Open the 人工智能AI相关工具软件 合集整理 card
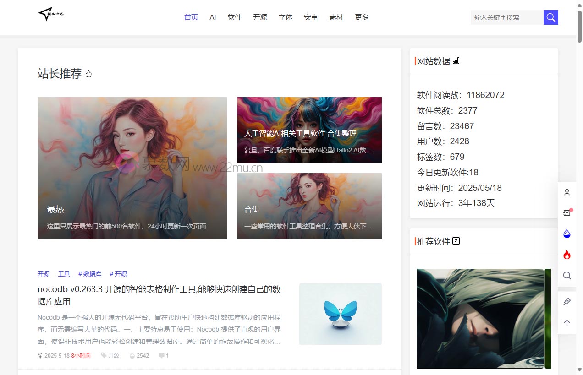583x375 pixels. point(309,130)
